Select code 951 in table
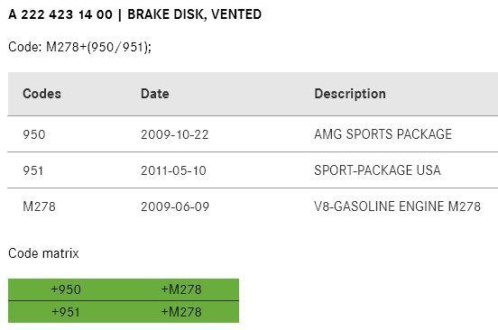This screenshot has width=498, height=330. (x=33, y=170)
